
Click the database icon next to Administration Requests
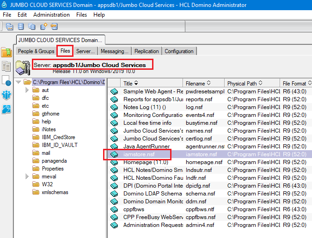pyautogui.click(x=114, y=225)
